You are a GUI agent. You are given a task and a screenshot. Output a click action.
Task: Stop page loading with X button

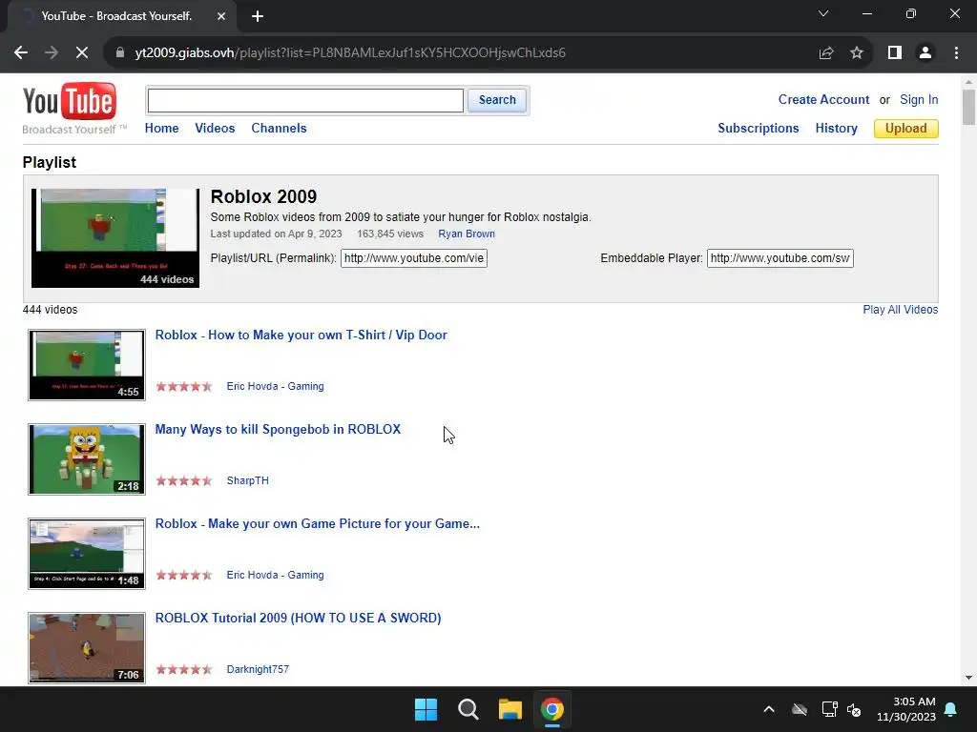(x=82, y=53)
